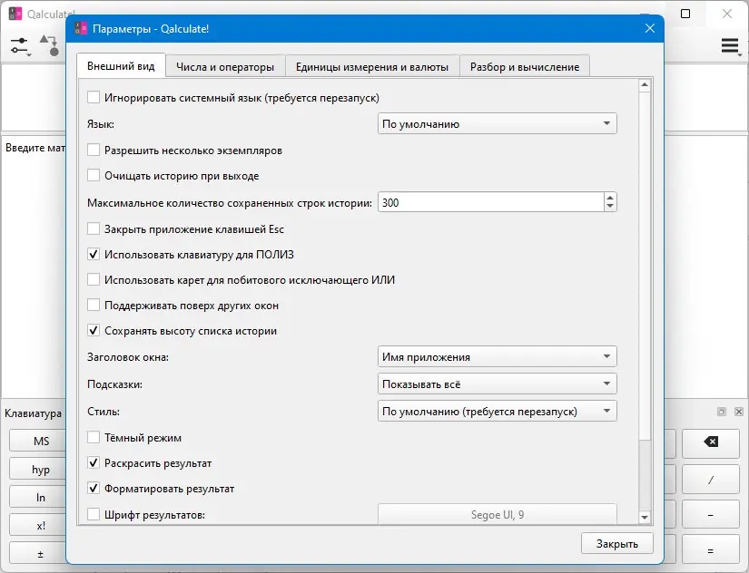Uncheck 'Использовать клавиатуру для ПОЛИЗ'
Viewport: 749px width, 573px height.
pyautogui.click(x=94, y=254)
